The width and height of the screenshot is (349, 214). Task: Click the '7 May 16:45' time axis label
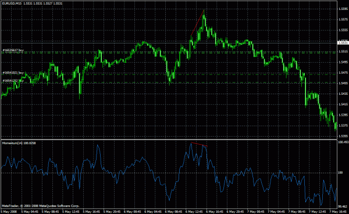[x=339, y=212]
